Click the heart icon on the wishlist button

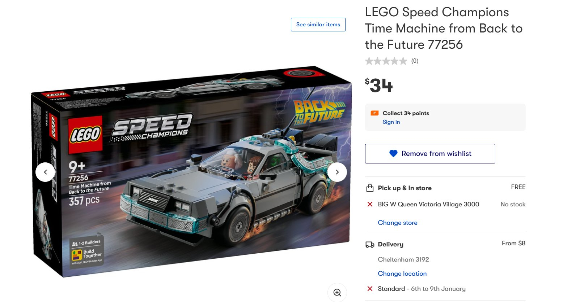pyautogui.click(x=393, y=154)
